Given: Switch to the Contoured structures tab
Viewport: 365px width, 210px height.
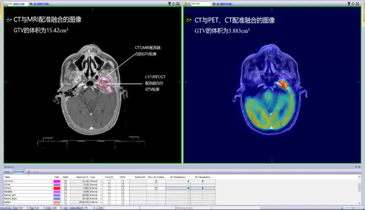Looking at the screenshot, I should click(x=19, y=172).
